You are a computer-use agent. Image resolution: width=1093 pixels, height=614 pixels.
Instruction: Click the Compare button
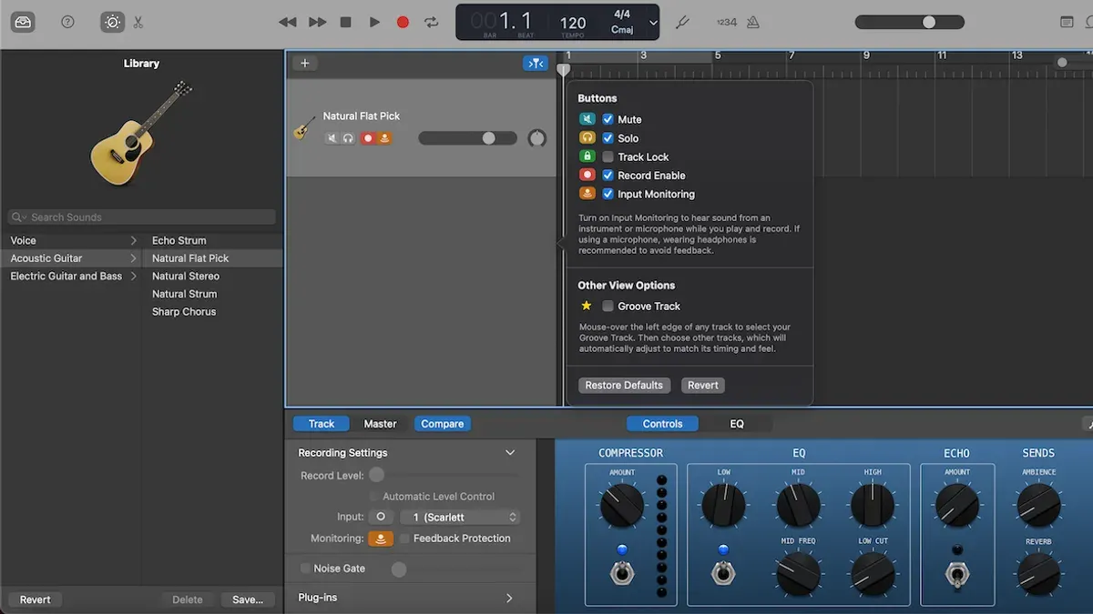coord(443,424)
